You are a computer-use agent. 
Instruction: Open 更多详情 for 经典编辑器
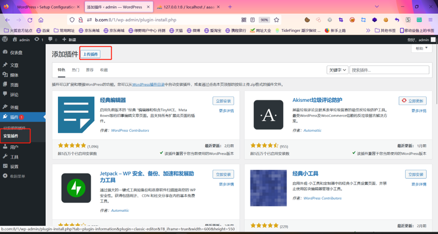[227, 111]
